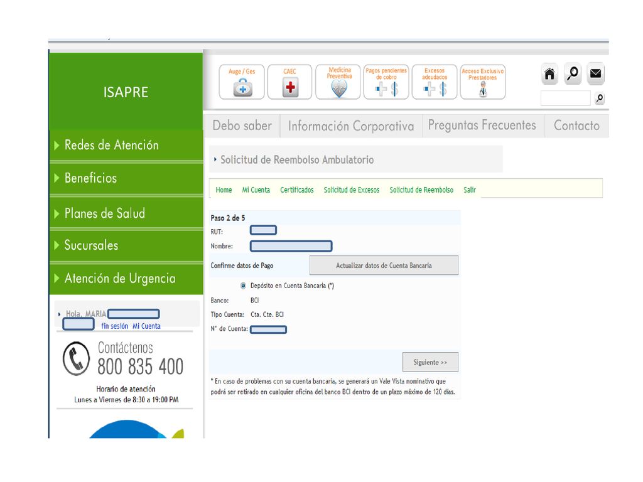The height and width of the screenshot is (482, 643).
Task: Click the 800 835 400 phone number
Action: pos(140,367)
